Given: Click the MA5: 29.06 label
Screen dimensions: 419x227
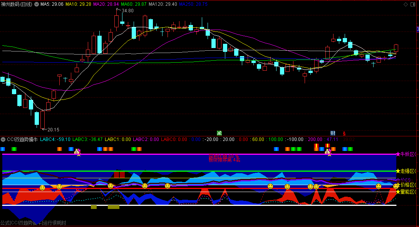Looking at the screenshot, I should [x=52, y=4].
